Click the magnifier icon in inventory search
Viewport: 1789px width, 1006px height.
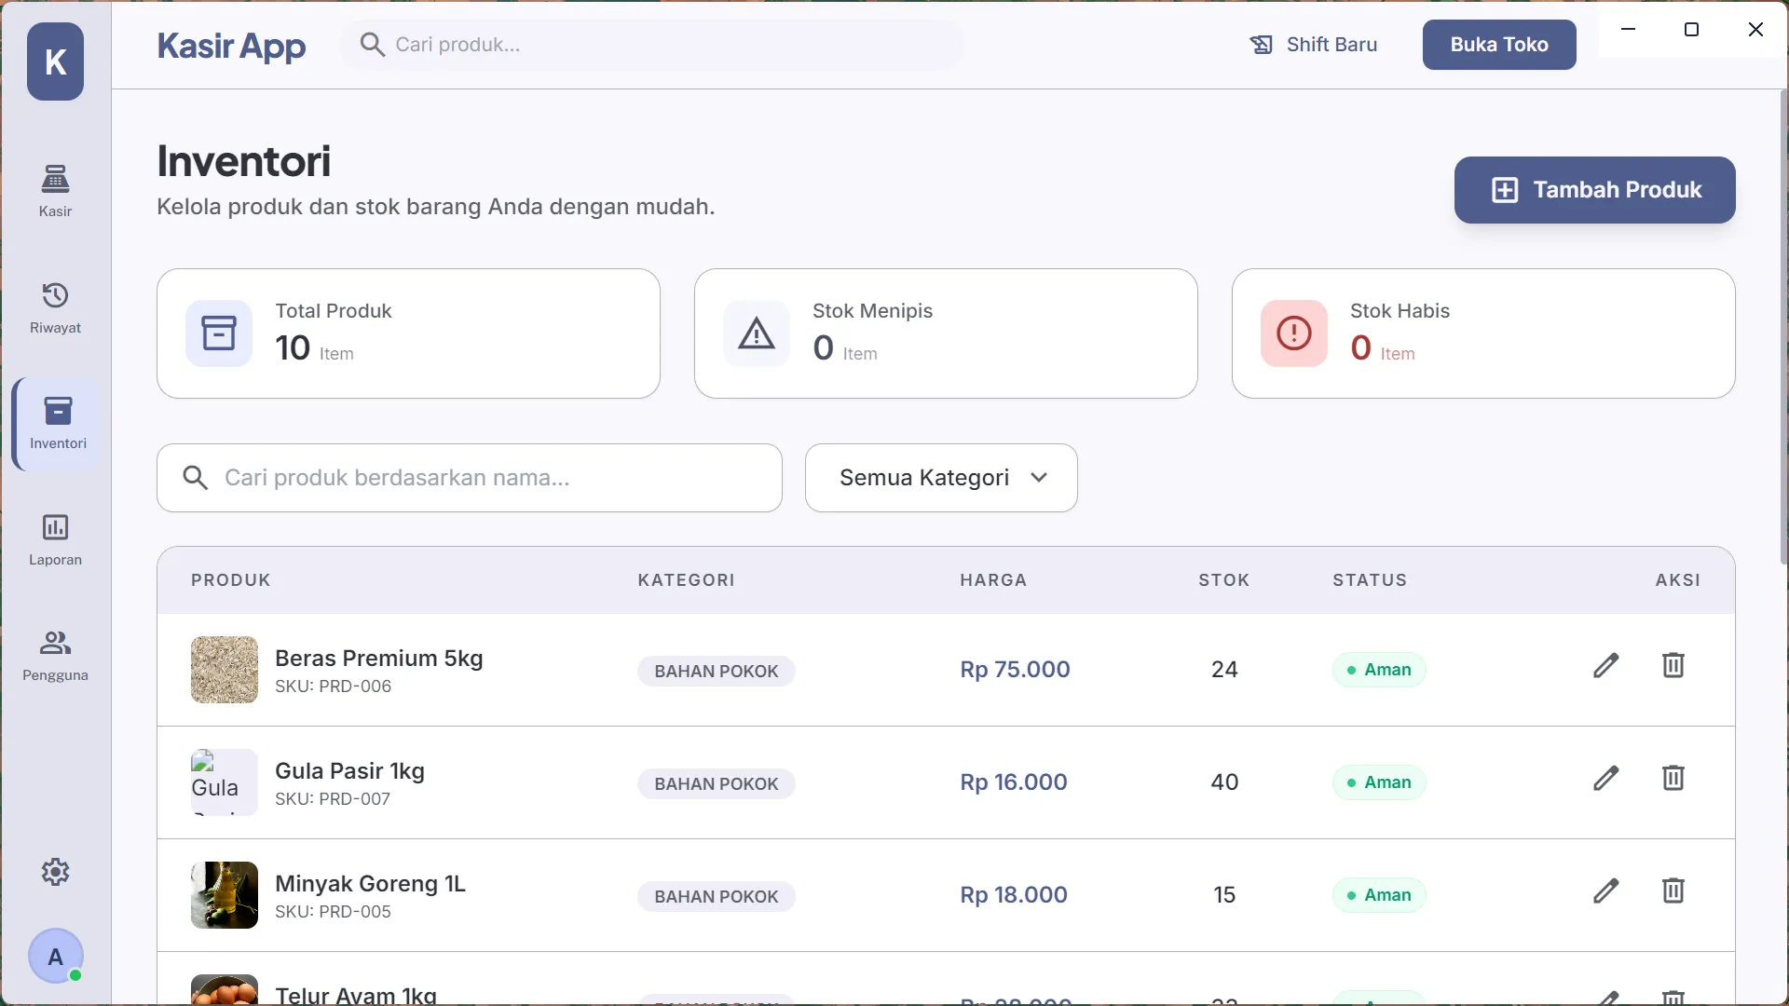[x=195, y=478]
